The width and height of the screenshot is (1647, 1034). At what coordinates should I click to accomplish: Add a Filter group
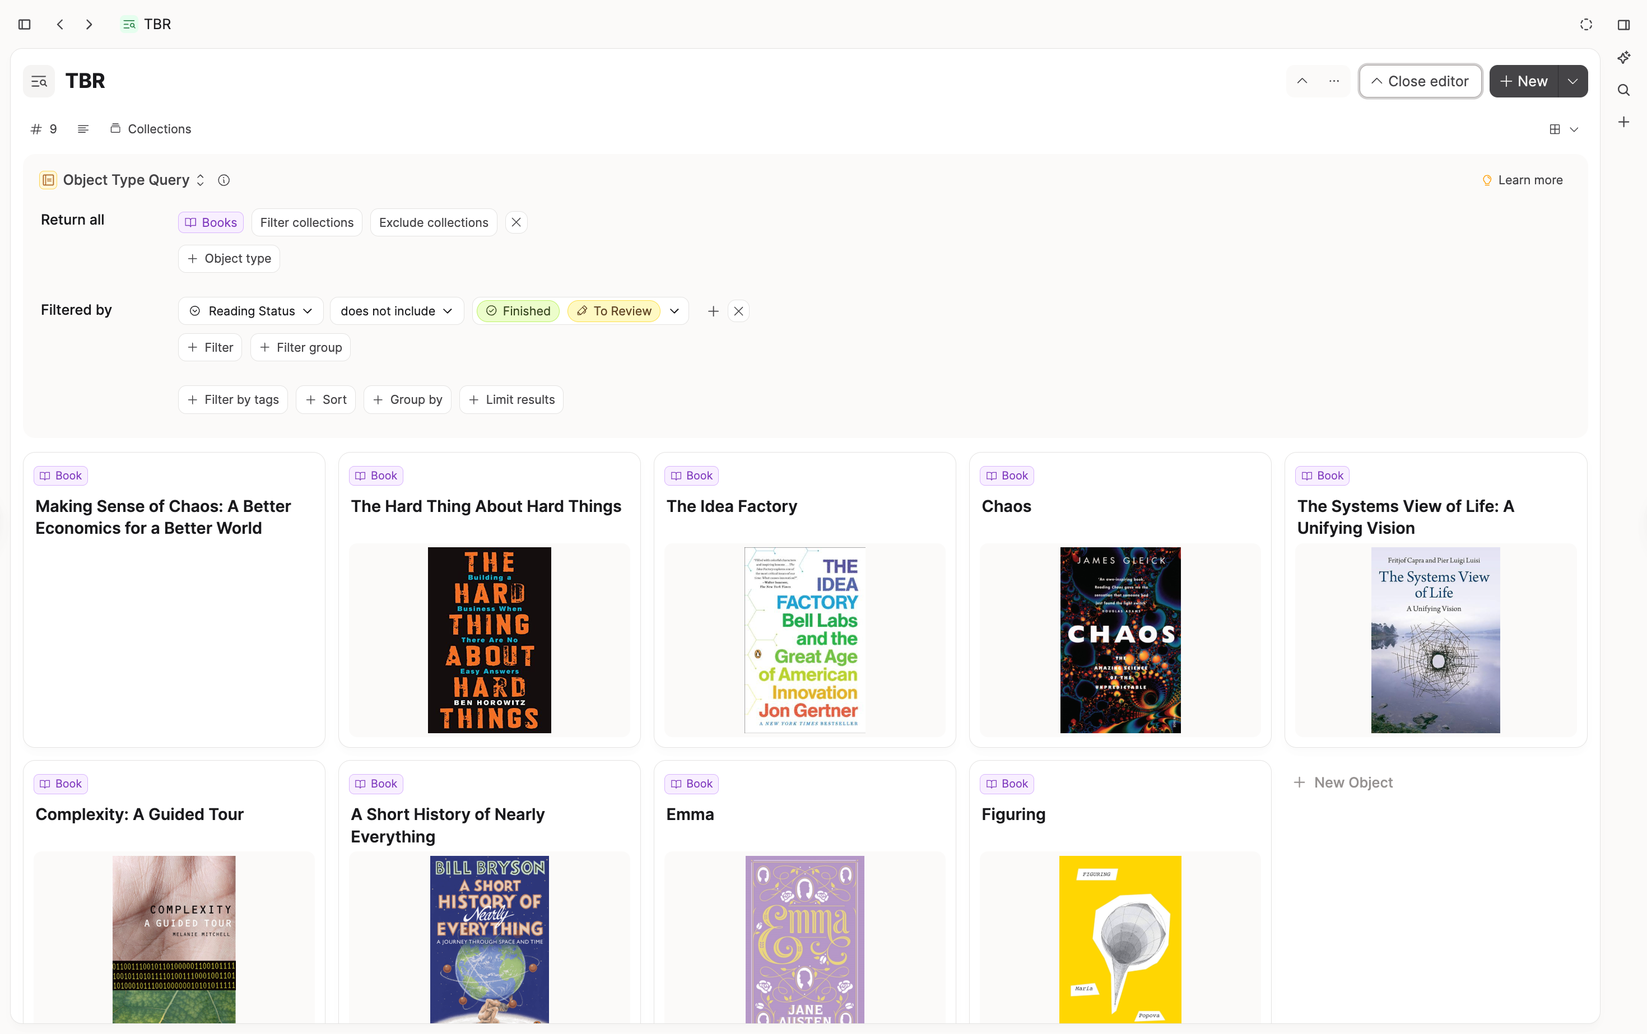coord(300,347)
